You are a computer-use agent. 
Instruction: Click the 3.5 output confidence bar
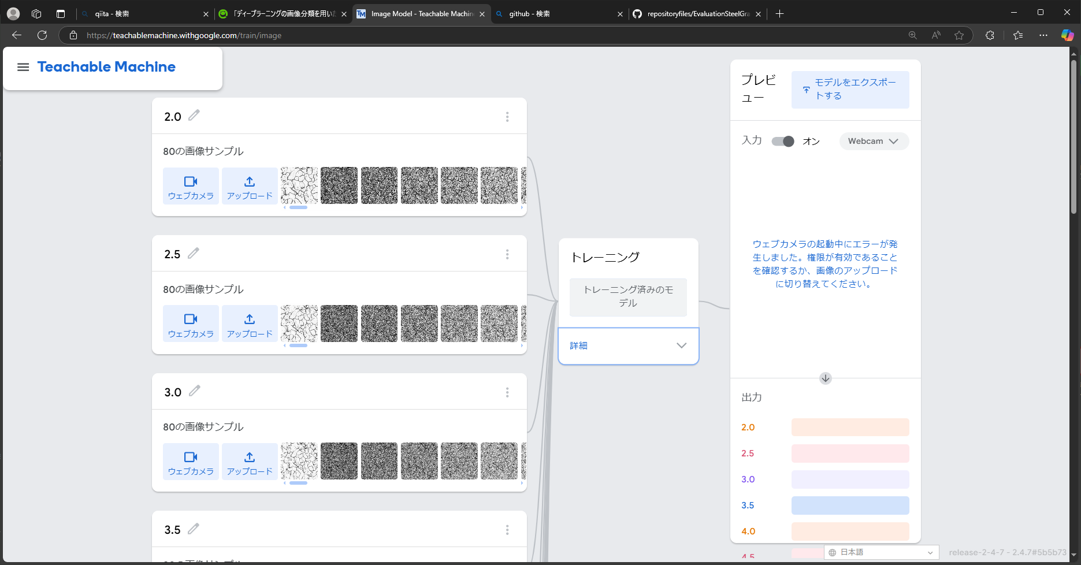(850, 505)
